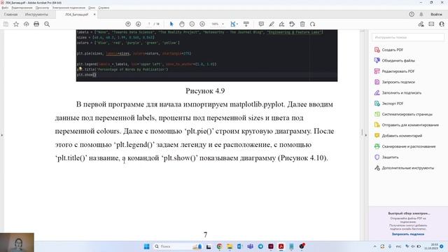448x252 pixels.
Task: Send file by email envelope icon
Action: (x=431, y=24)
